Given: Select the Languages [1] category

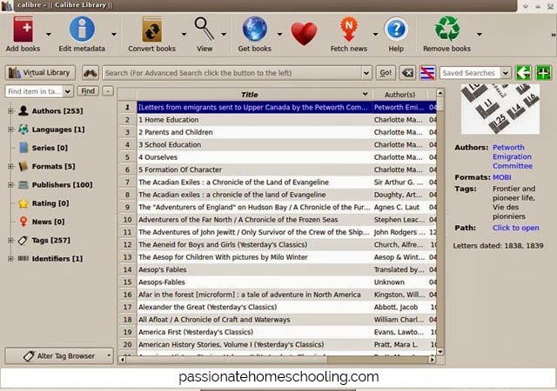Looking at the screenshot, I should 58,129.
